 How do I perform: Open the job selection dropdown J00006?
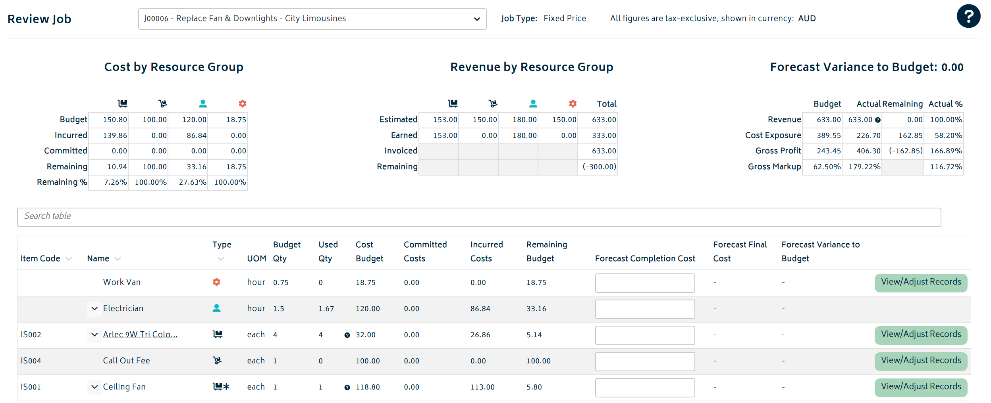312,19
